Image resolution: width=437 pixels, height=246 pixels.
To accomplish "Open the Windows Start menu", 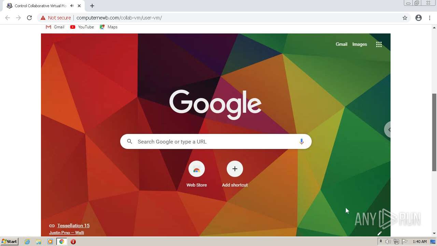I will click(10, 242).
